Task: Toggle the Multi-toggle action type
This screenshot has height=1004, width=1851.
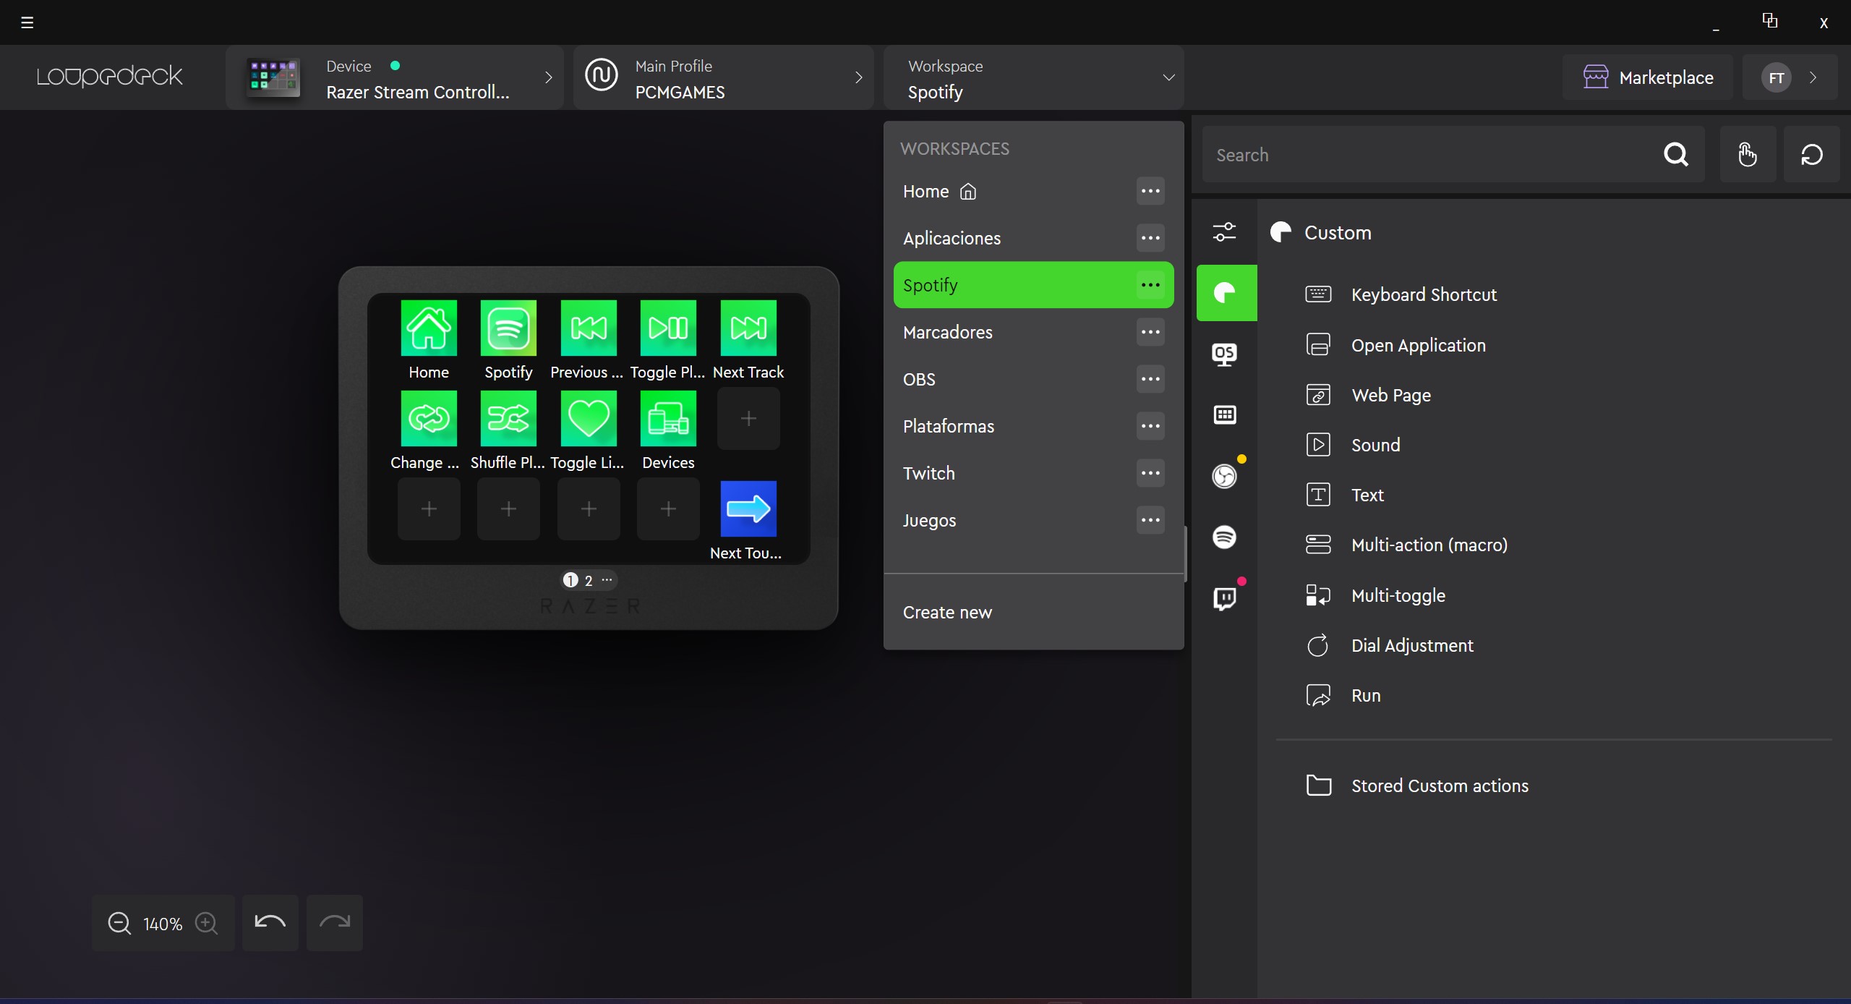Action: (1399, 595)
